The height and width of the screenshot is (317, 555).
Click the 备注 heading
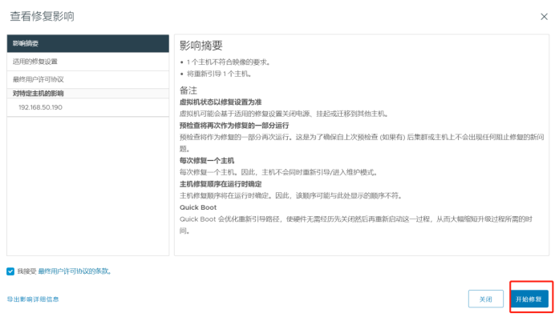(188, 90)
